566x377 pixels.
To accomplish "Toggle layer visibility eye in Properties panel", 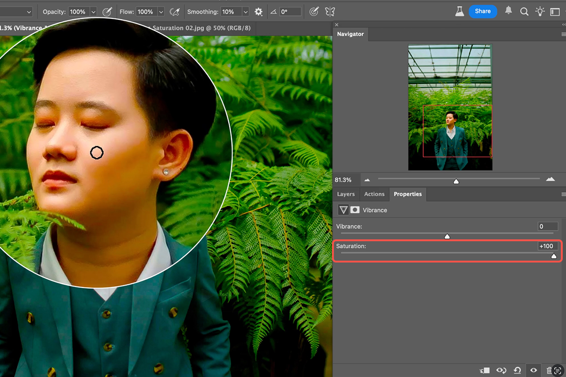I will pos(533,370).
